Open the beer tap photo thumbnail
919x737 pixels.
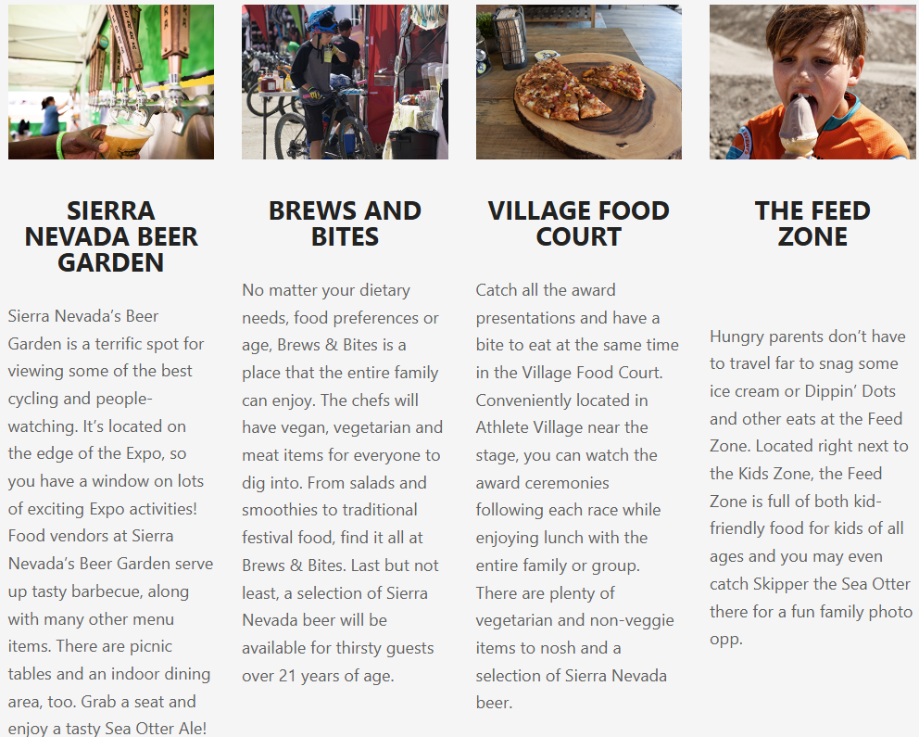pyautogui.click(x=111, y=82)
